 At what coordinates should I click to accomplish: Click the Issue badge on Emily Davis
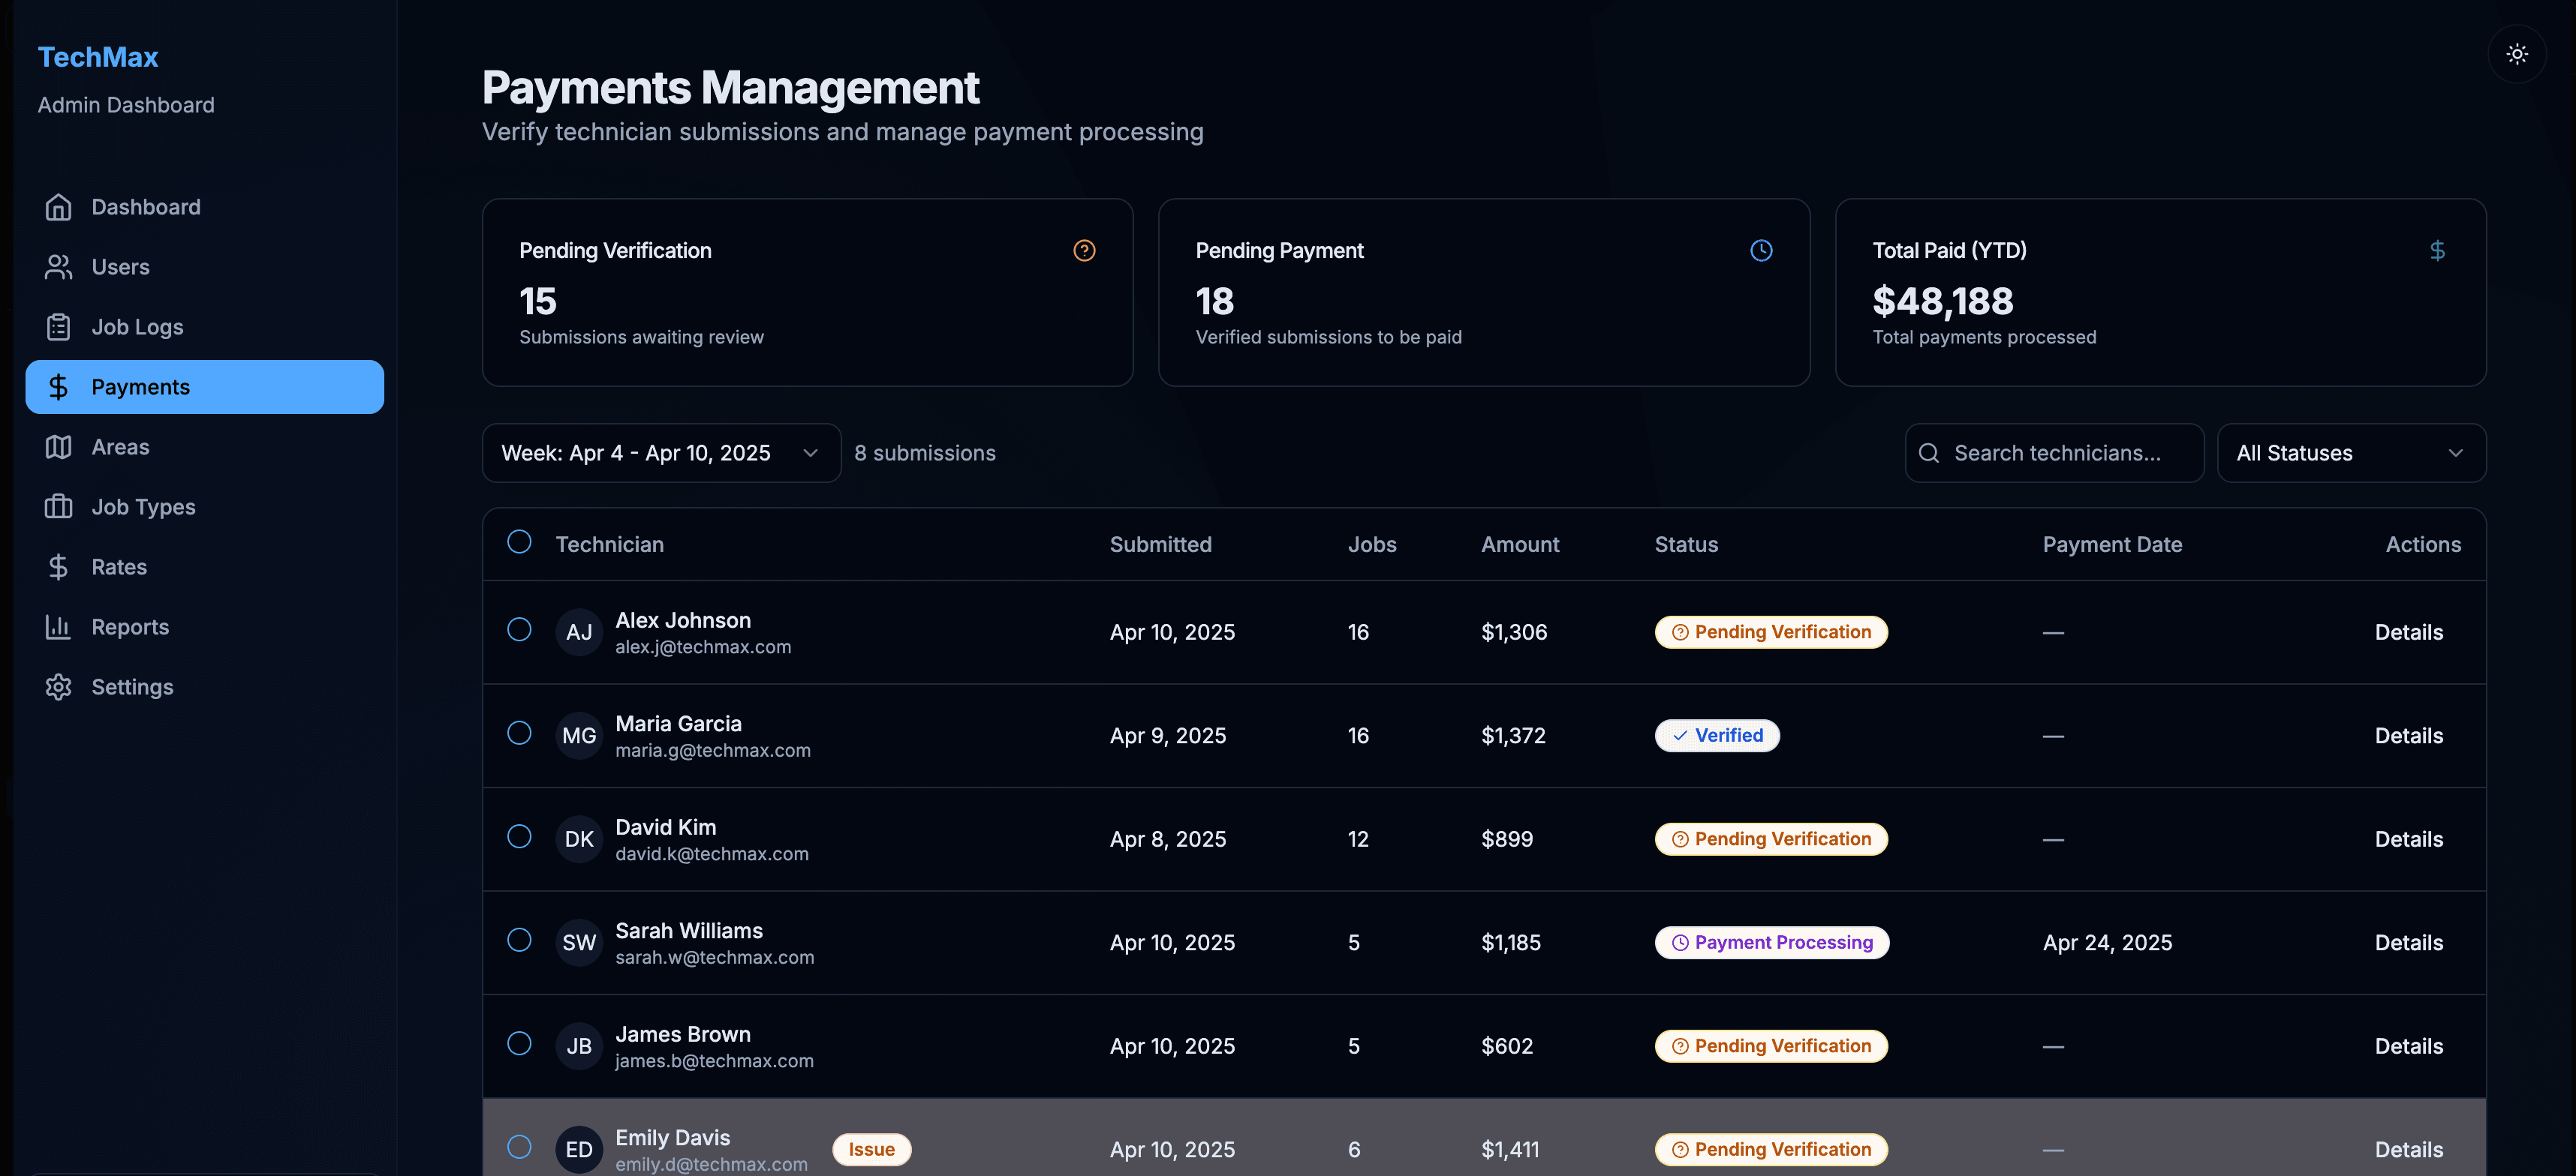coord(870,1149)
